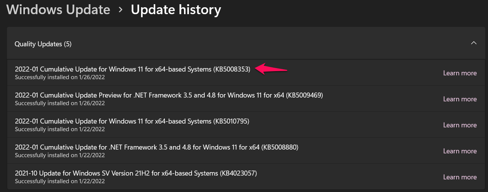Screen dimensions: 488x192
Task: Open Learn more for KB5009469 update
Action: (460, 99)
